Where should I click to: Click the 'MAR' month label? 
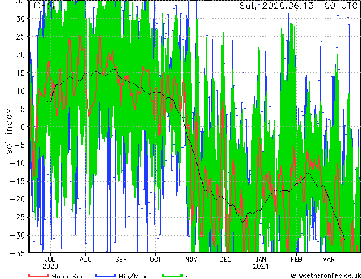[329, 260]
